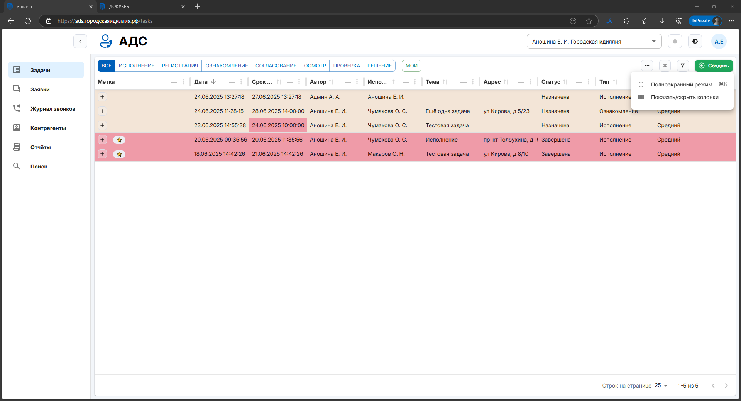Switch to the СОГЛАСОВАНИЕ tab
This screenshot has width=741, height=401.
tap(276, 66)
